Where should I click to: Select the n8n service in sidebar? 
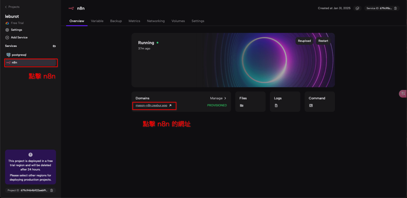point(30,63)
